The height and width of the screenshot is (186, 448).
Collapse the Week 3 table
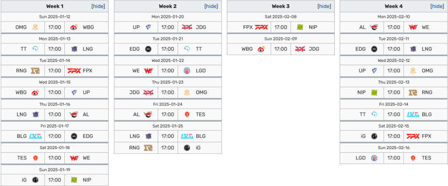324,6
